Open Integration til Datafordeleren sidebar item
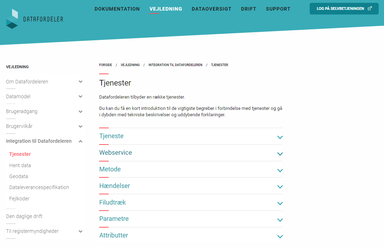The width and height of the screenshot is (384, 247). click(x=39, y=141)
